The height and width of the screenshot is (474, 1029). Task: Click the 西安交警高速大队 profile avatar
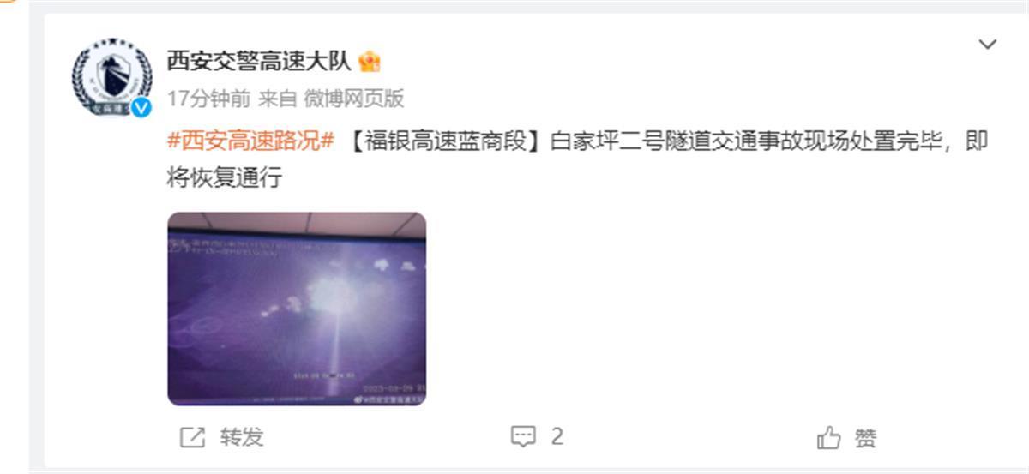tap(111, 76)
